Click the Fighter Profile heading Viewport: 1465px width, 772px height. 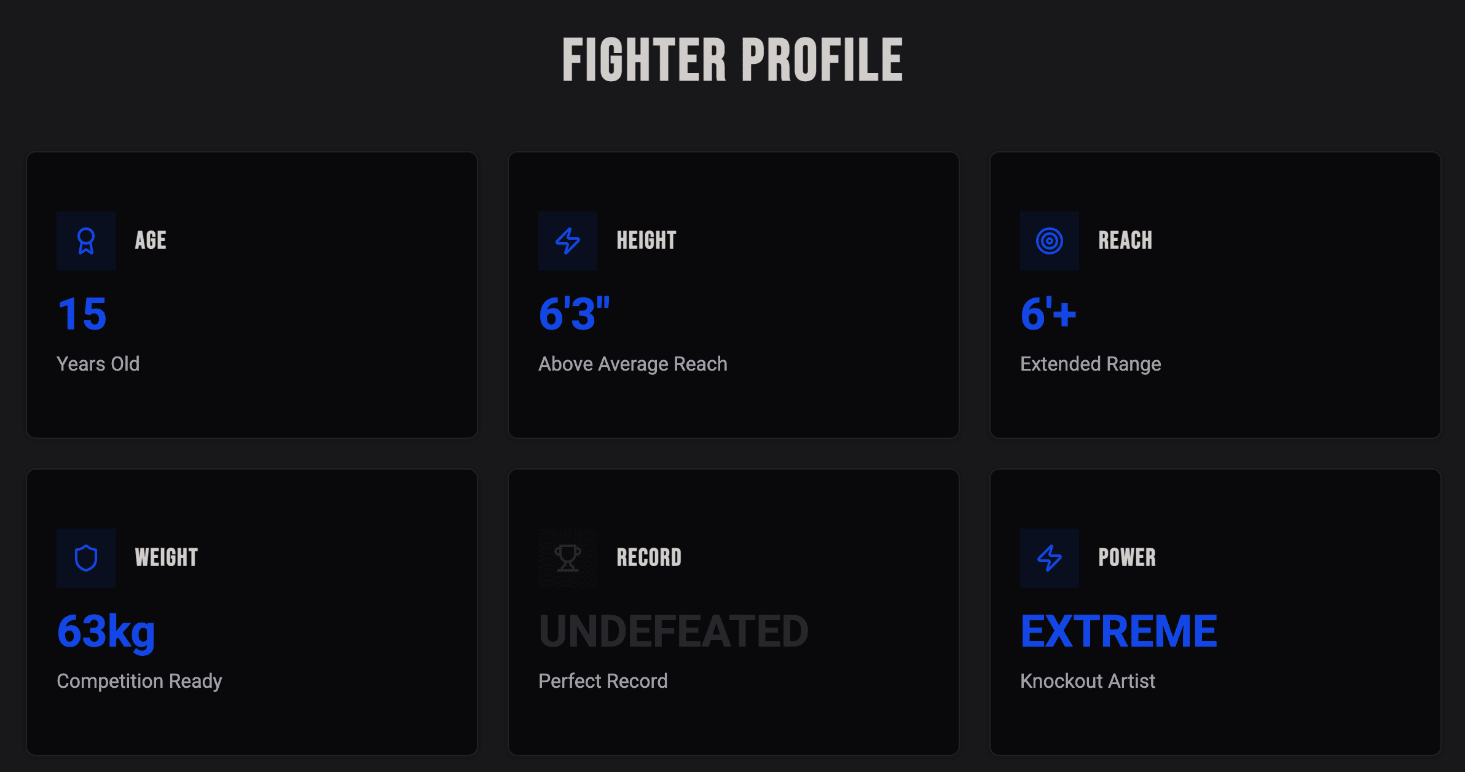[x=732, y=60]
